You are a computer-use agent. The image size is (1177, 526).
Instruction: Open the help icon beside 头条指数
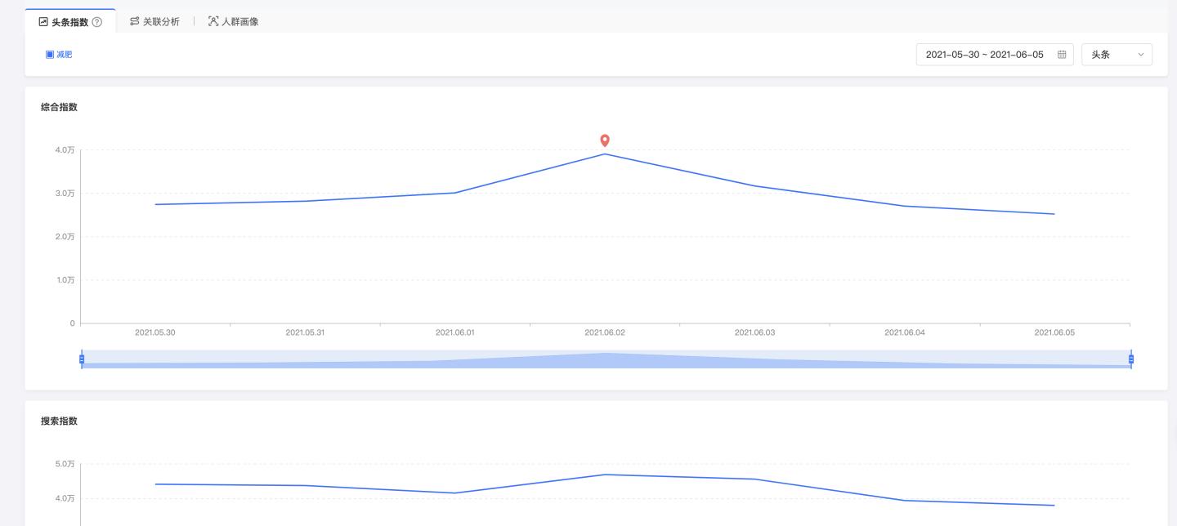pyautogui.click(x=97, y=22)
